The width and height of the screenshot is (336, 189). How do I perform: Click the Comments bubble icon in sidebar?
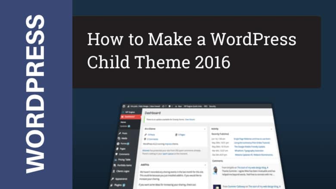(x=116, y=154)
